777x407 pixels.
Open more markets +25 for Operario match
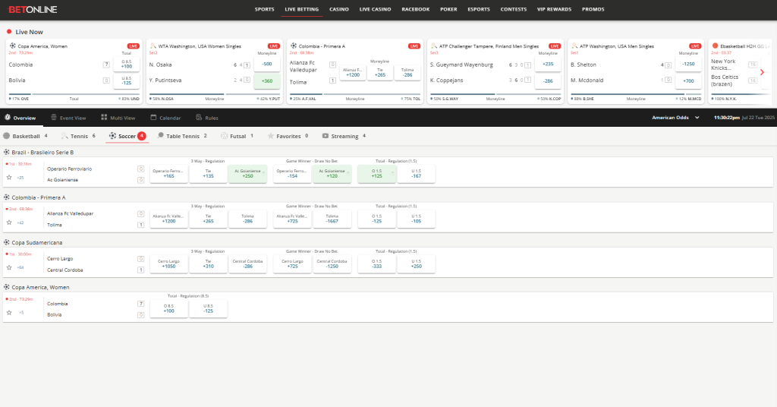point(20,178)
